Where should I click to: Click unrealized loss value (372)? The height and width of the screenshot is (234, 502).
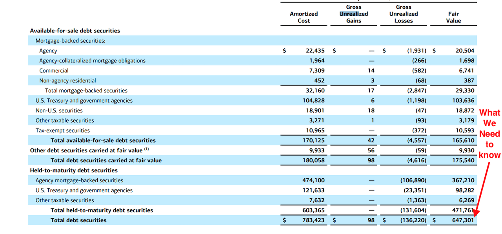point(419,131)
